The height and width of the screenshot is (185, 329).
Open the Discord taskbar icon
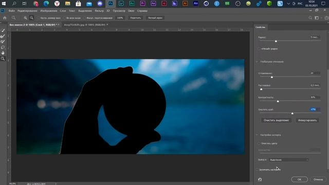pyautogui.click(x=100, y=4)
